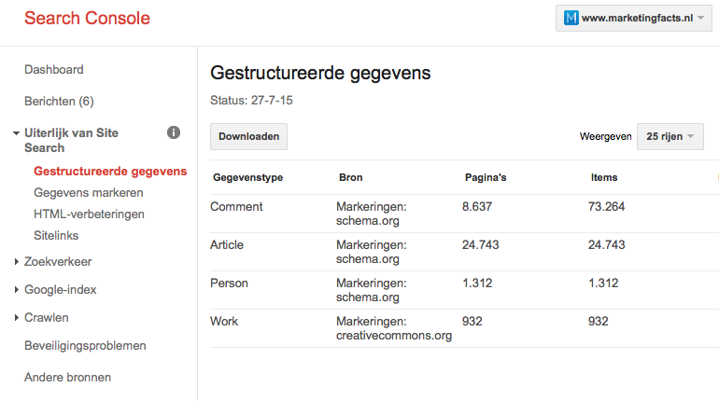The image size is (719, 401).
Task: Collapse the Uiterlijk van Site Search section
Action: pyautogui.click(x=17, y=134)
